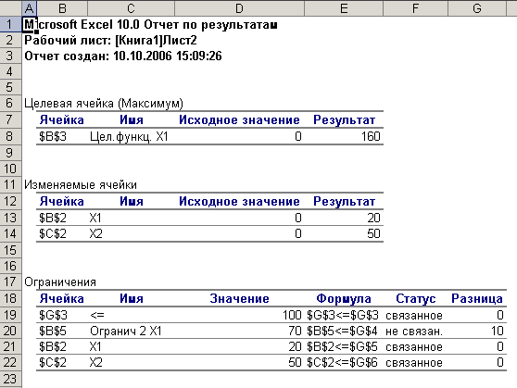This screenshot has height=388, width=517.
Task: Click '$G$3' cell in row 19
Action: click(x=53, y=315)
